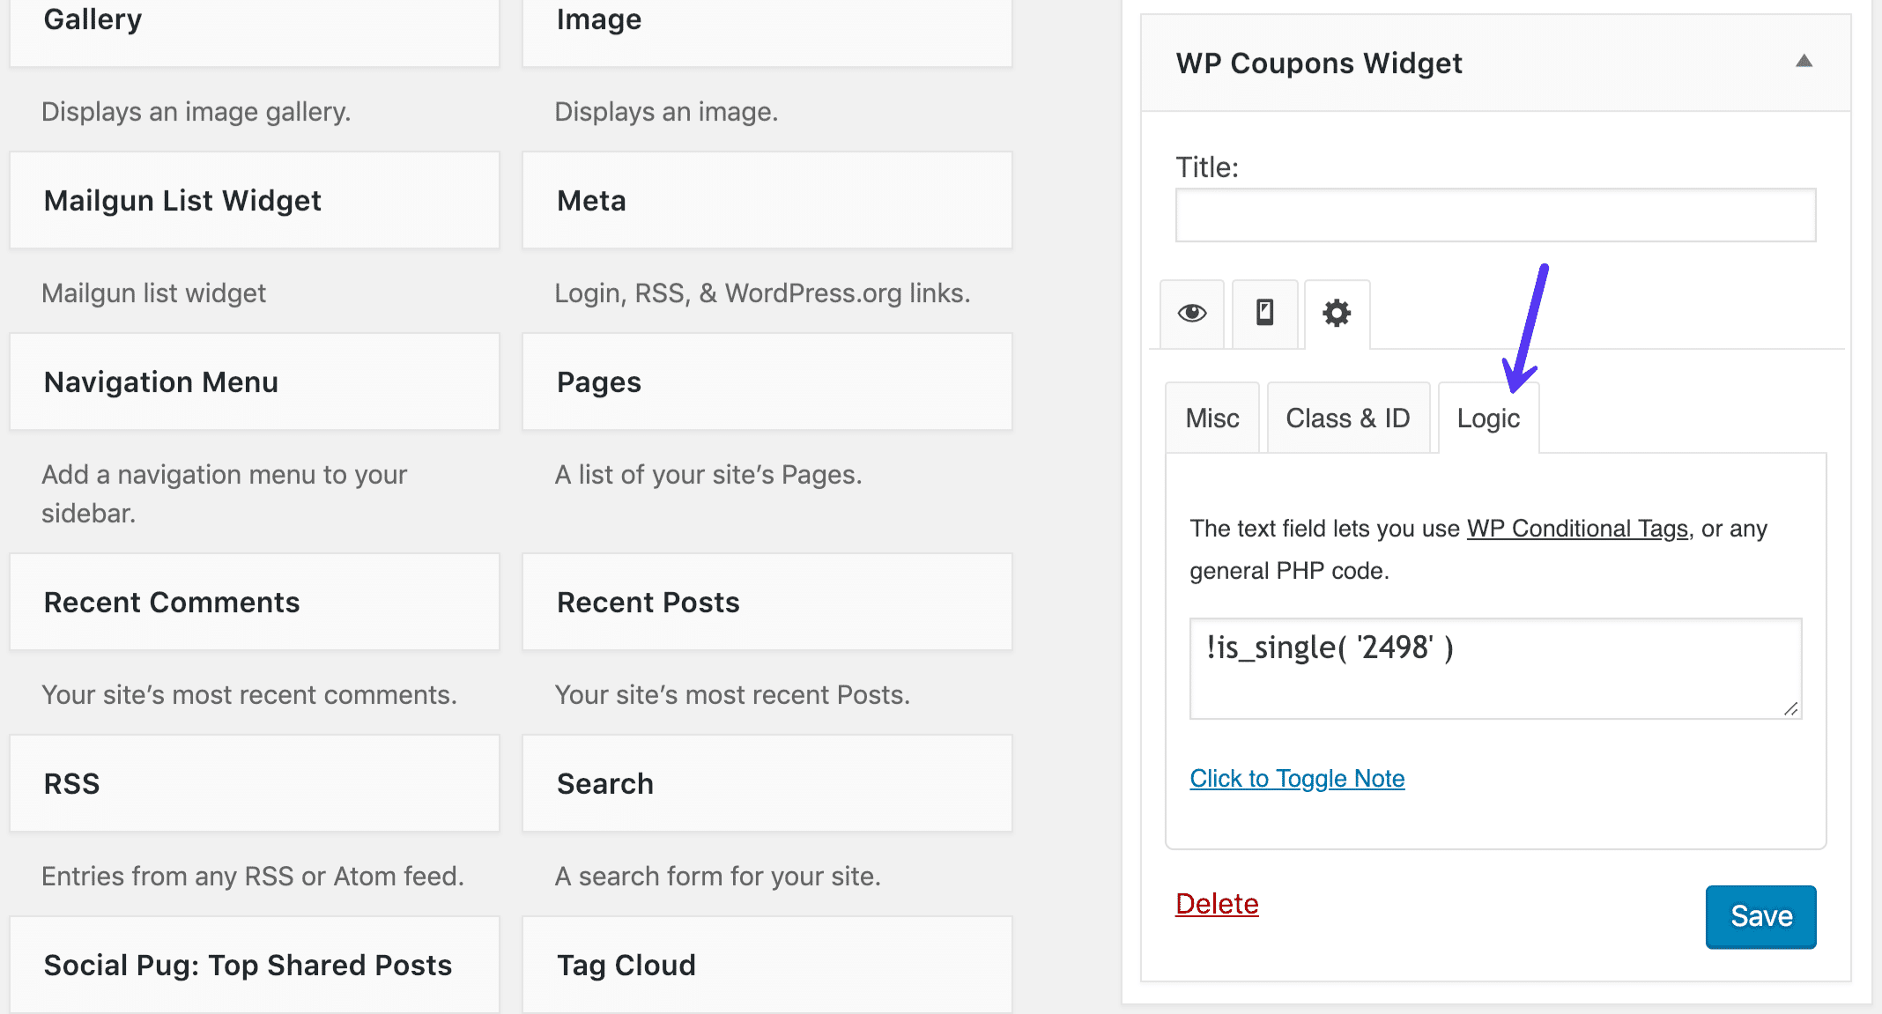Switch to the Logic tab
Viewport: 1882px width, 1014px height.
[1491, 417]
